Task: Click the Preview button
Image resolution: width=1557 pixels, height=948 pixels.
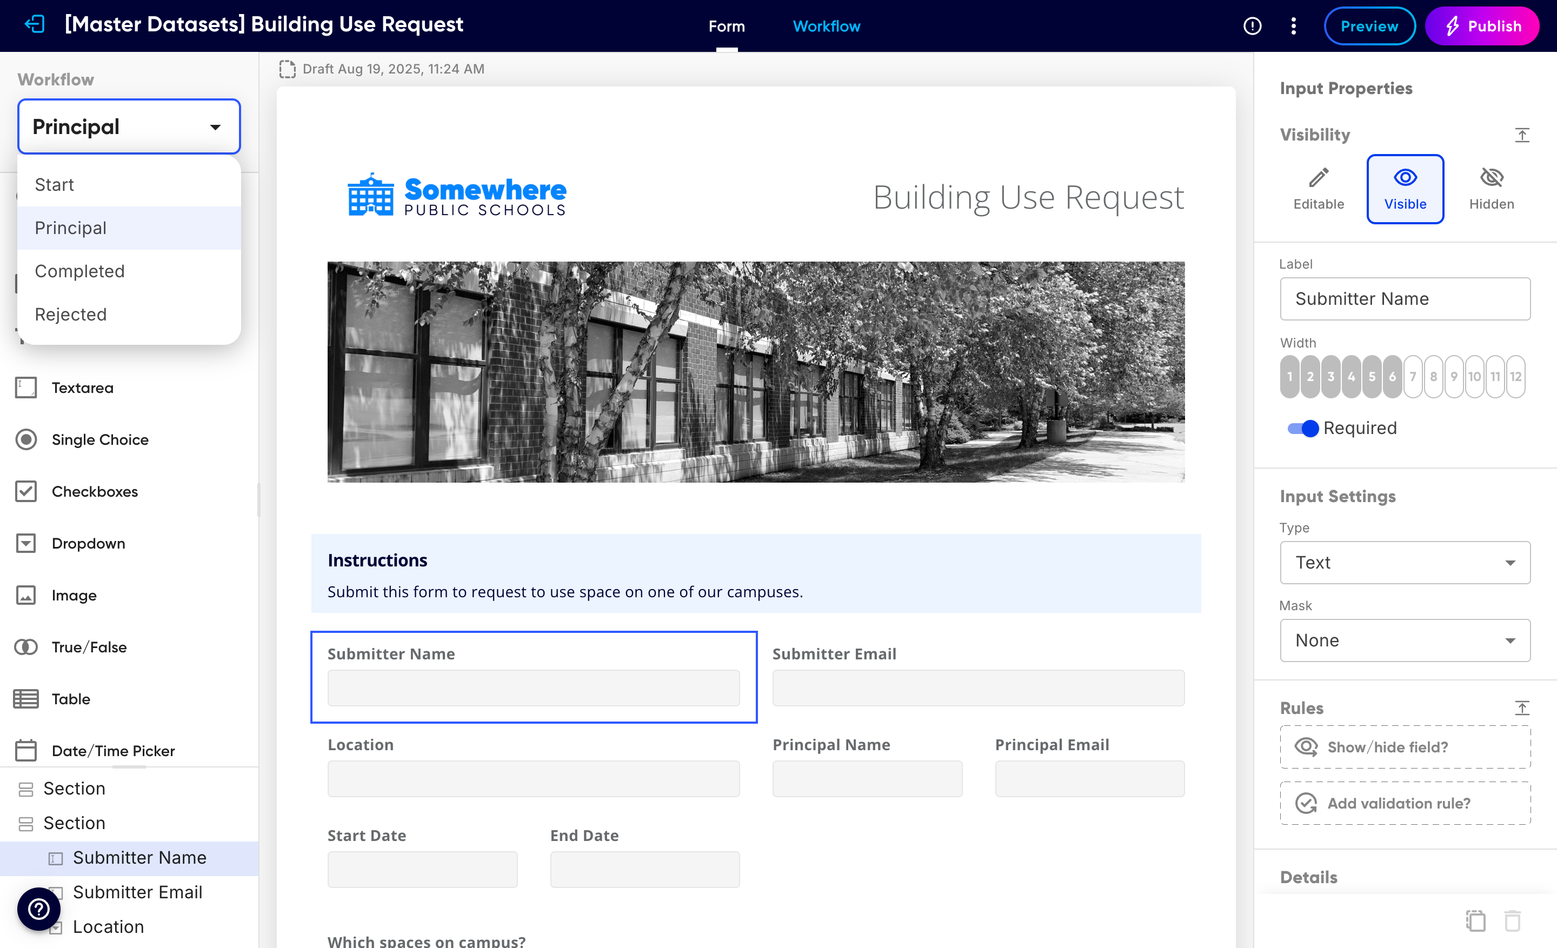Action: pos(1369,26)
